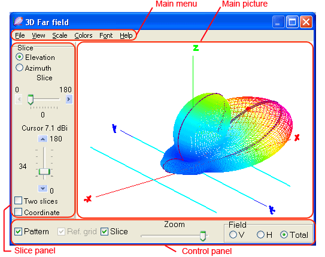Close the 3D Far field window
The image size is (325, 257).
306,22
